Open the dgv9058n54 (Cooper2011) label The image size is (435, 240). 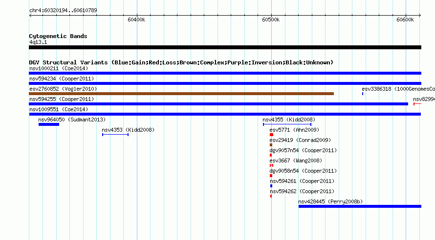click(x=303, y=171)
